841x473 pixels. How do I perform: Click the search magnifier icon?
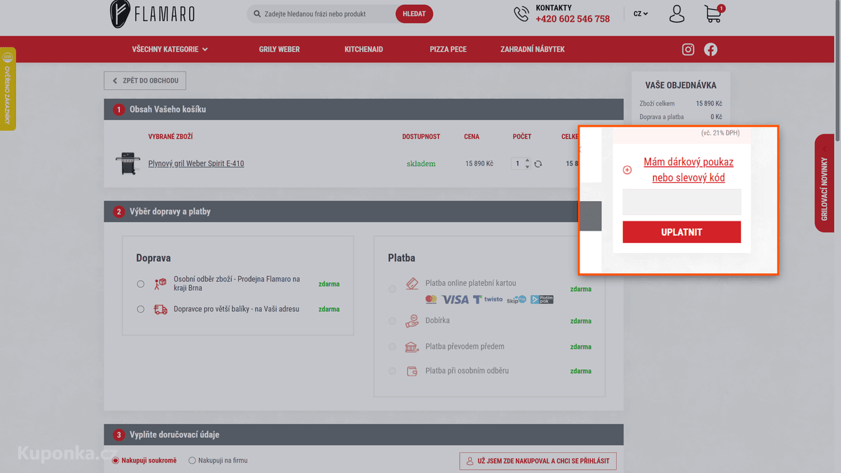[257, 14]
